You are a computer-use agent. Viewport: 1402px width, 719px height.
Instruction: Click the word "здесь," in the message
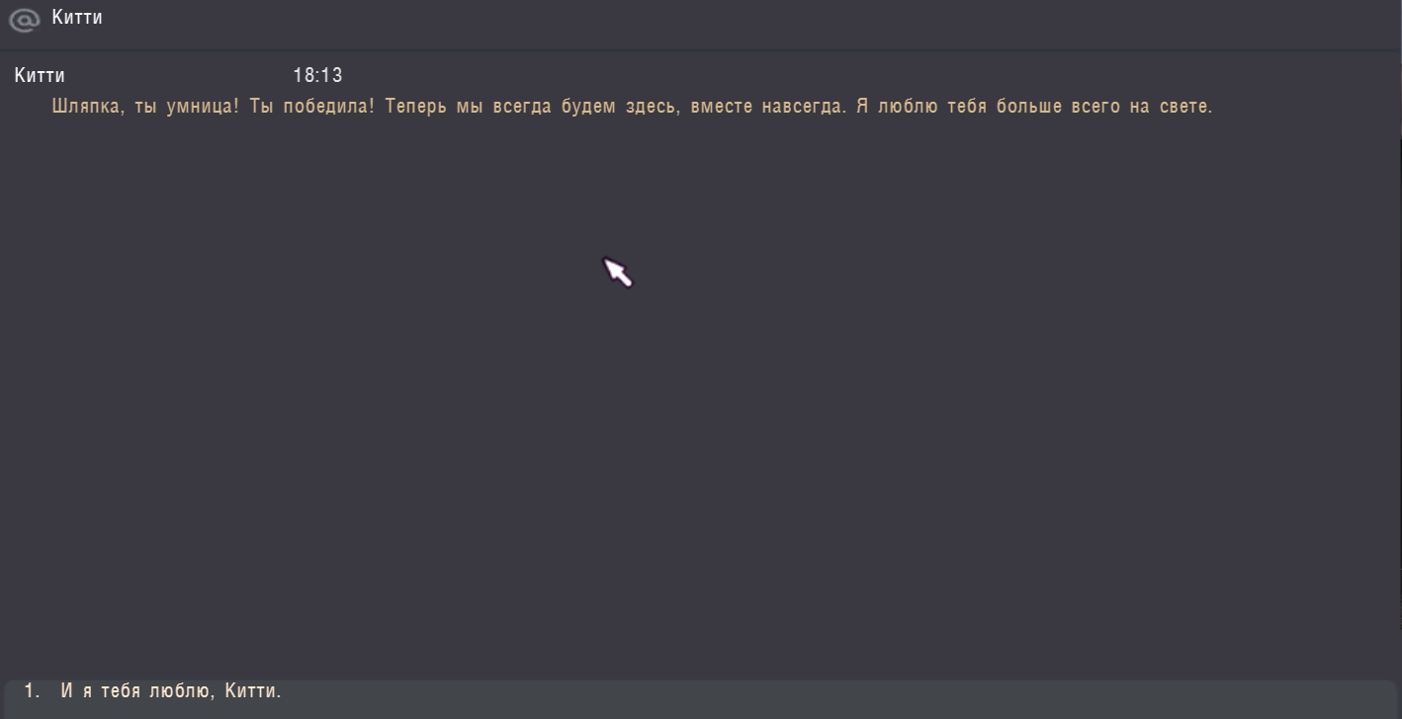pos(653,107)
